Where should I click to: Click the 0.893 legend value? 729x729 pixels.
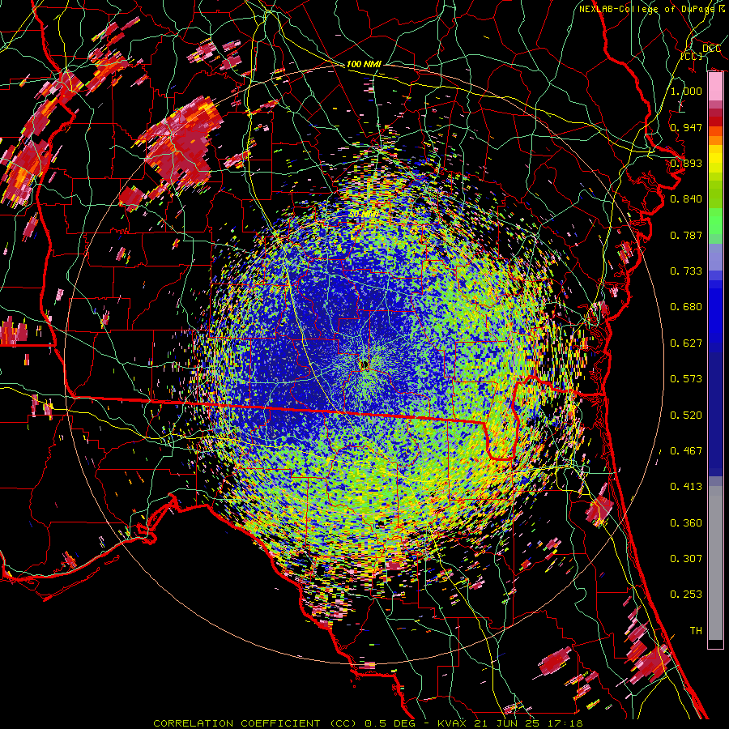tap(686, 163)
